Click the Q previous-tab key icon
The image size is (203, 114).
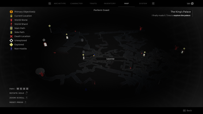(49, 3)
